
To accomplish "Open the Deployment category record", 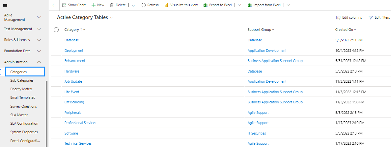I will point(74,51).
